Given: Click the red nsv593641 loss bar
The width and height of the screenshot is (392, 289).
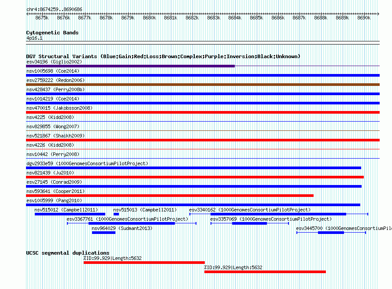Looking at the screenshot, I should 170,196.
